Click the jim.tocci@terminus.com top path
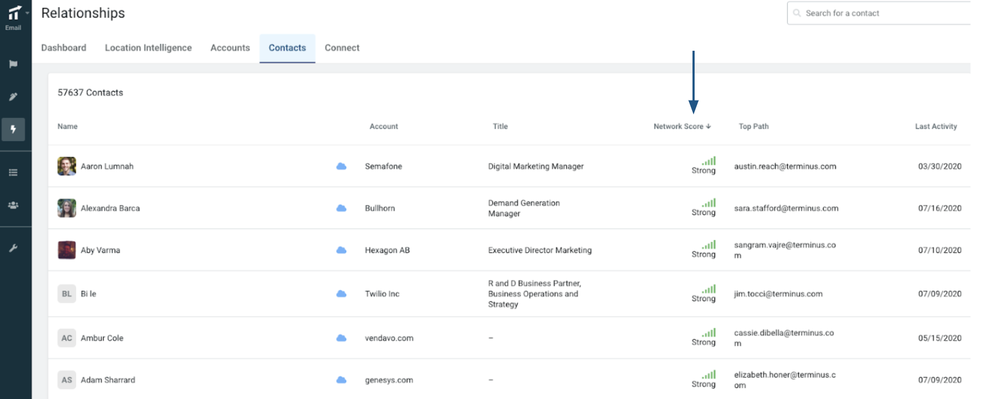1008x399 pixels. coord(778,294)
